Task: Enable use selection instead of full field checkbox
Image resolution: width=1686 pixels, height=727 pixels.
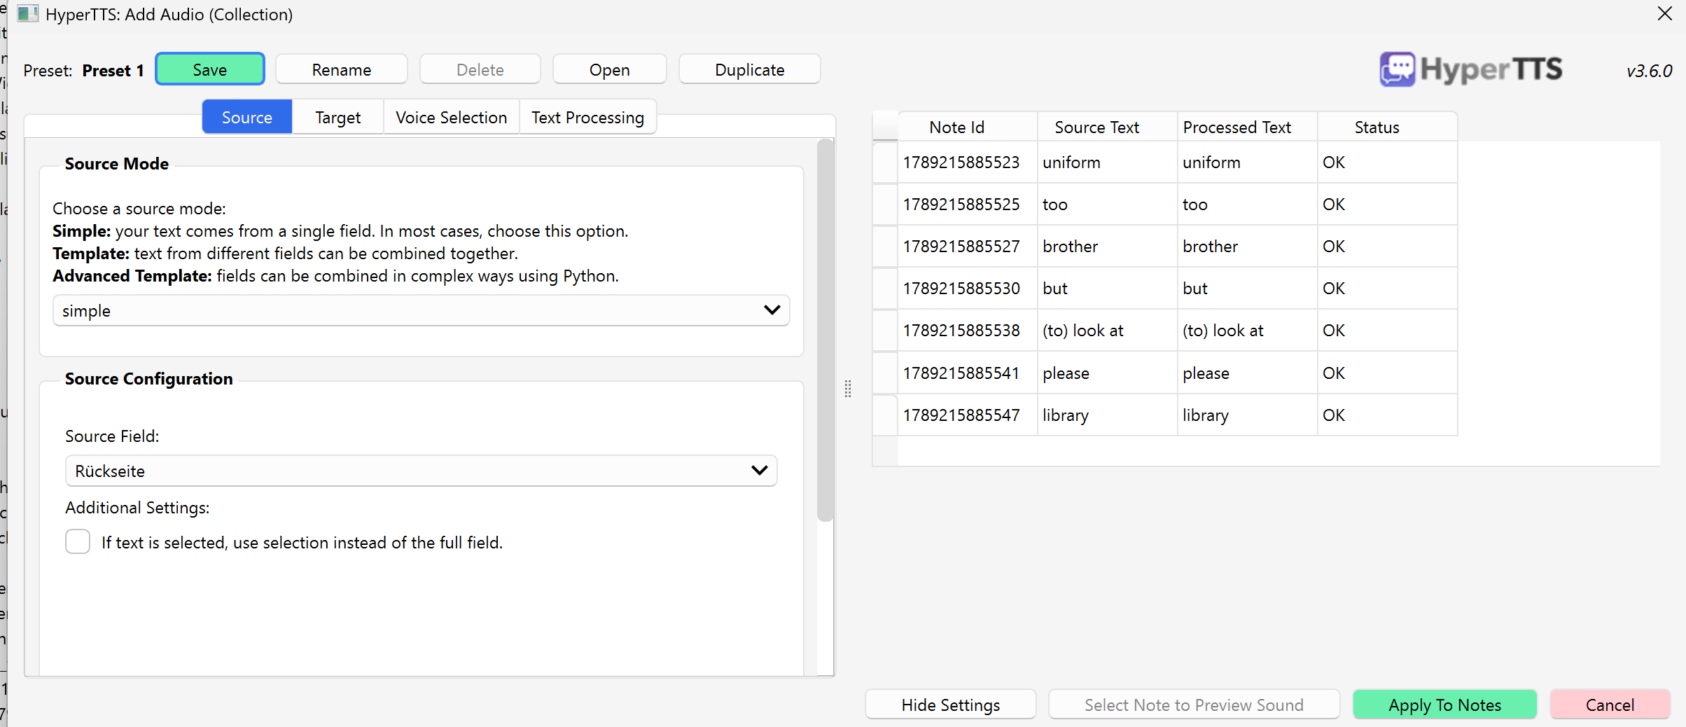Action: tap(78, 541)
